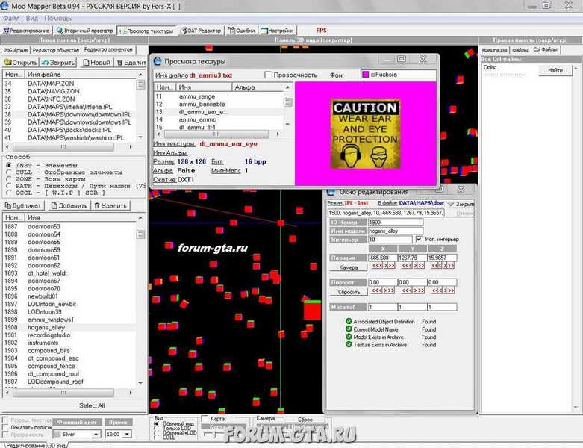Screen dimensions: 583x448
Task: Click the Закрыть file button
Action: click(58, 63)
